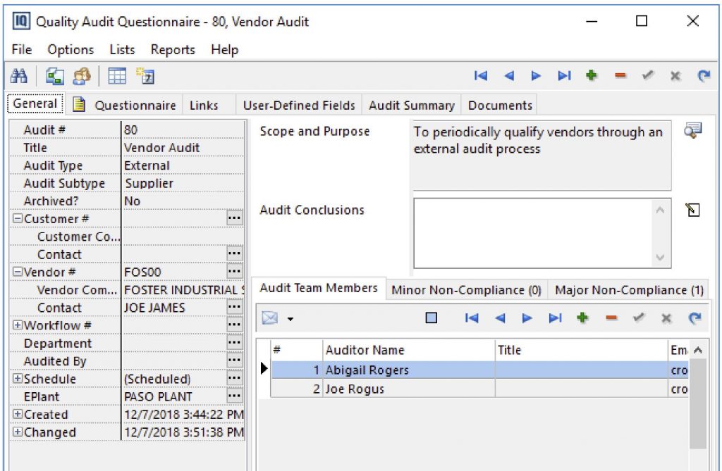Click the green plus insert record icon in top toolbar
This screenshot has height=471, width=722.
click(x=592, y=76)
